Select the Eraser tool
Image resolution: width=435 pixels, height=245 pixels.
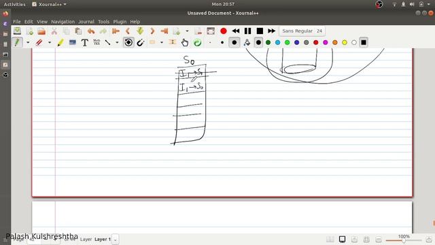(39, 42)
